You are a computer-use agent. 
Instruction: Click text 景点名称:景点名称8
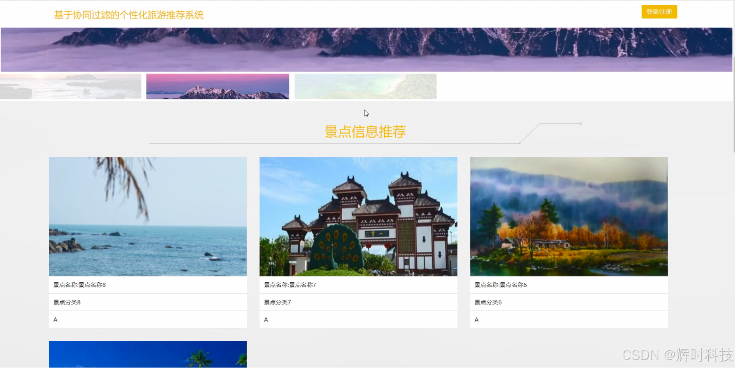point(80,285)
